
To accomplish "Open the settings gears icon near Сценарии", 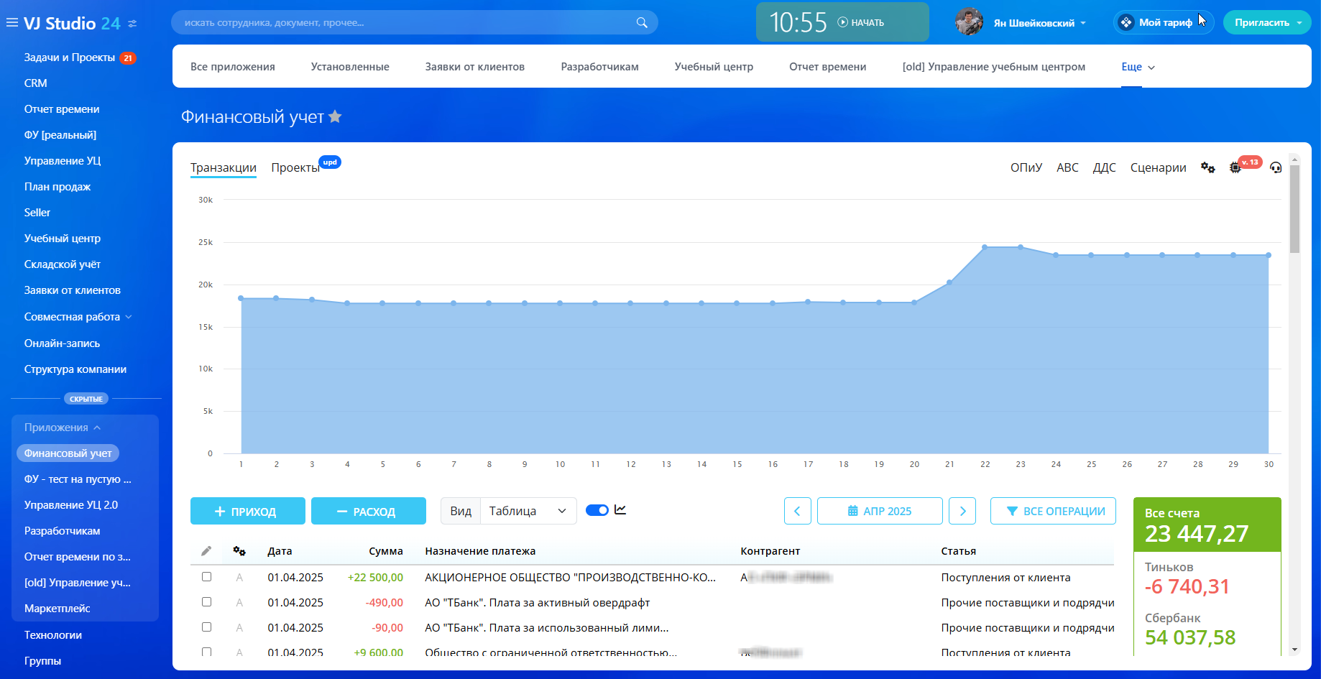I will coord(1207,167).
